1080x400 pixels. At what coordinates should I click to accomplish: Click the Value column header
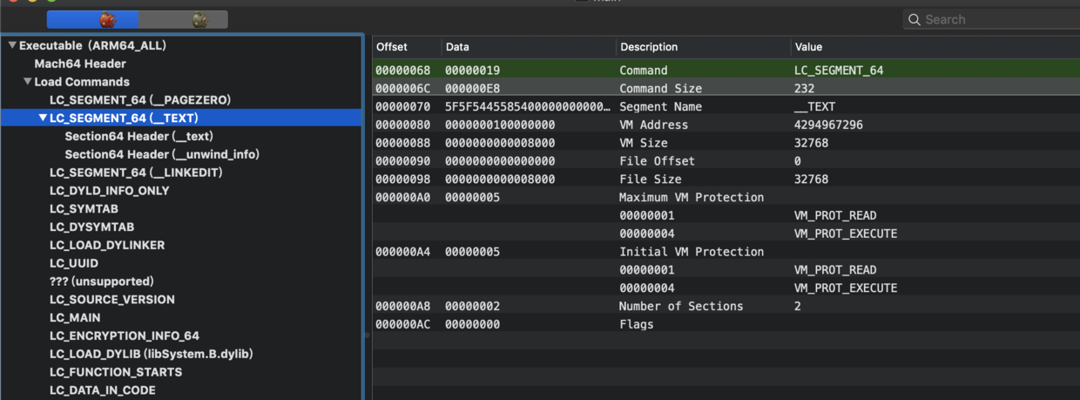808,47
